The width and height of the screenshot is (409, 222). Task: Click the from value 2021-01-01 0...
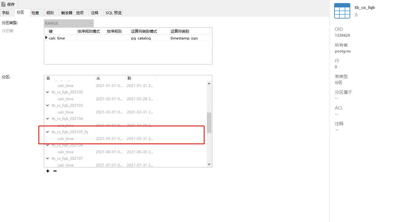[x=109, y=86]
